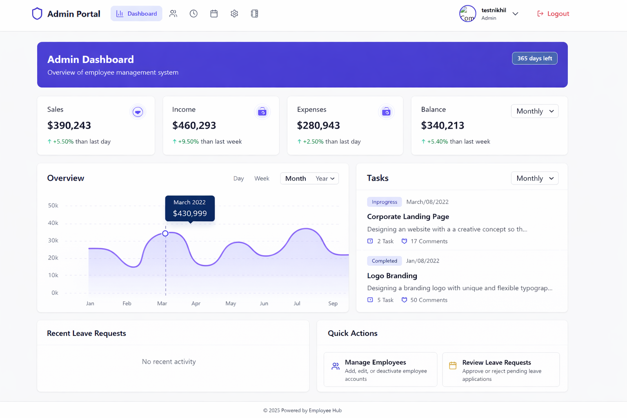This screenshot has height=418, width=627.
Task: Open the Monthly dropdown in the Tasks panel
Action: pos(535,178)
